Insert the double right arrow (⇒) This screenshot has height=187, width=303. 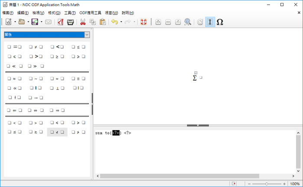coord(57,110)
